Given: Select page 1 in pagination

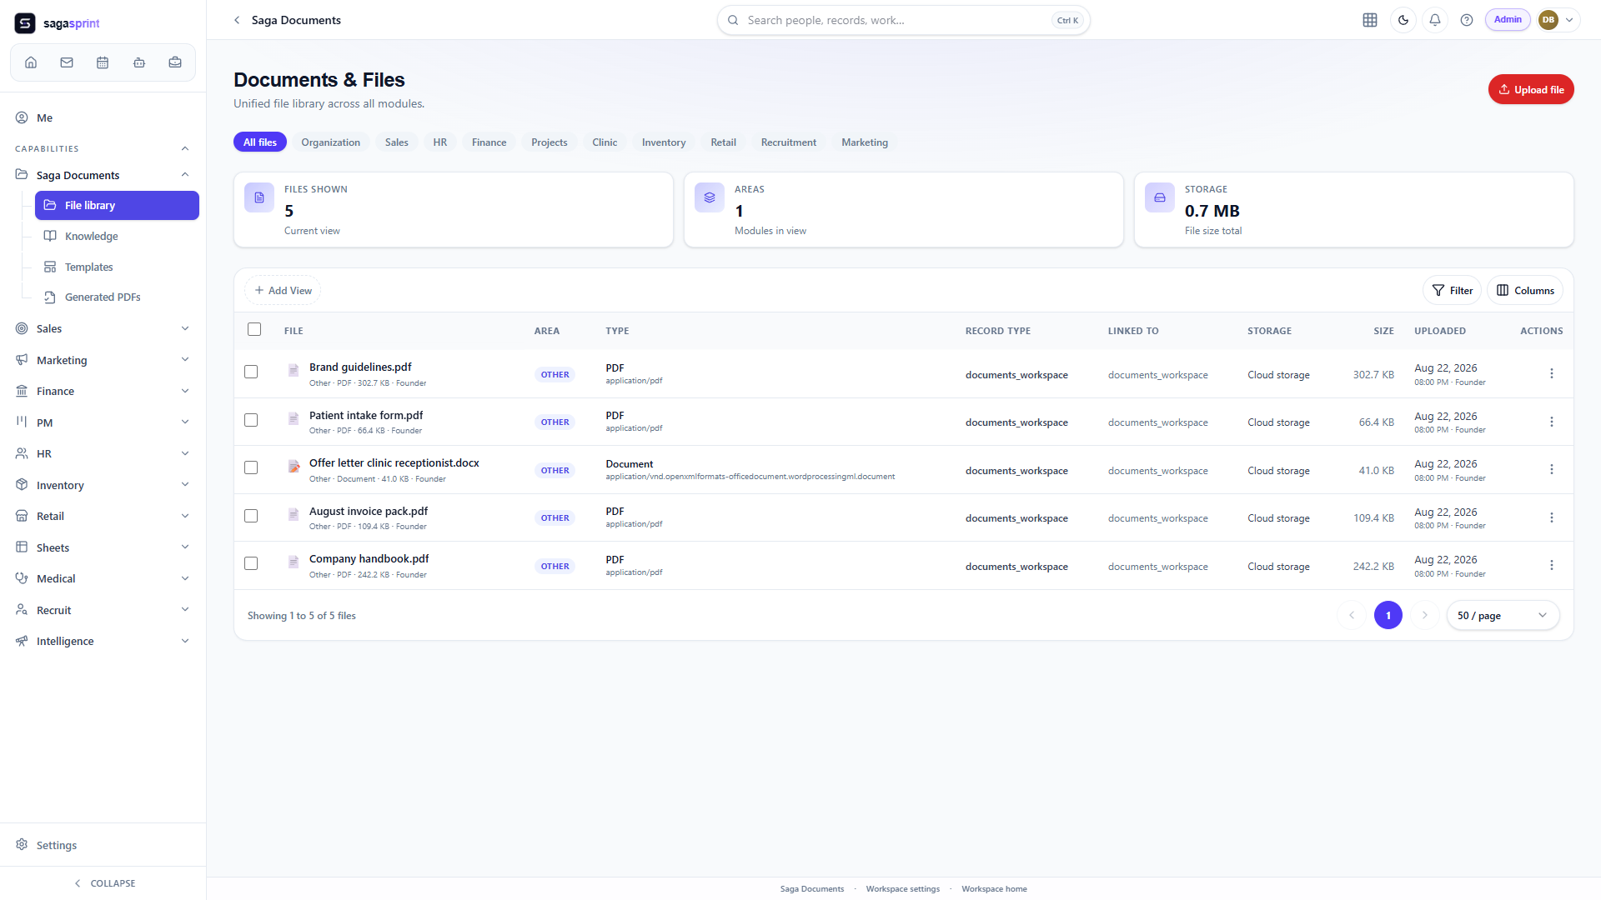Looking at the screenshot, I should [1388, 615].
